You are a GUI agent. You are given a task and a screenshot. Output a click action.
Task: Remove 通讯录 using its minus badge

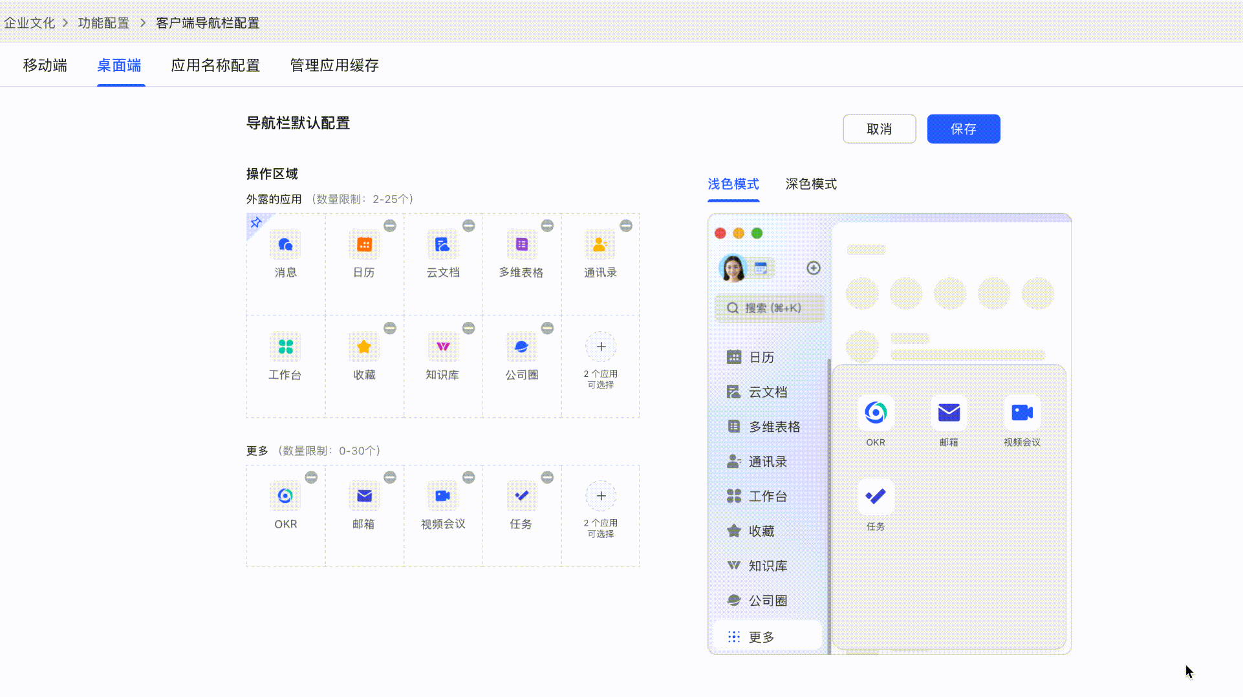(626, 226)
